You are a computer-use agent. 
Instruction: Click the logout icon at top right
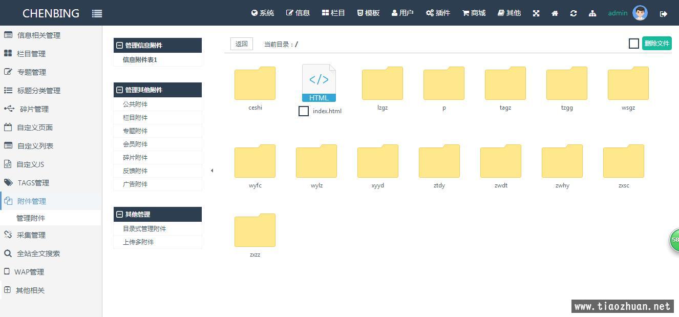pyautogui.click(x=664, y=14)
